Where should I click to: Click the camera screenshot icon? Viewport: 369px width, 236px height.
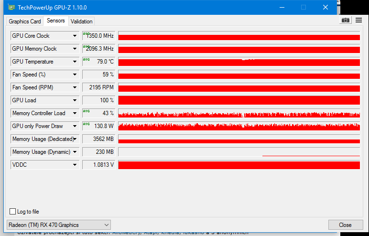(x=345, y=20)
